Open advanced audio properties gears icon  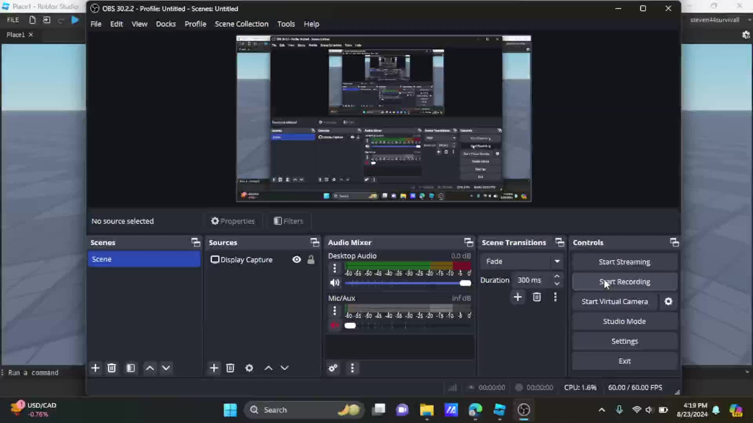(x=333, y=368)
